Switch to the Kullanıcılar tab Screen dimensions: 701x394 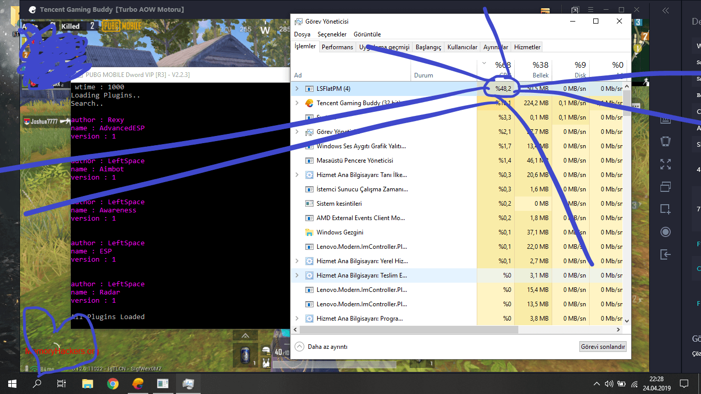[462, 47]
